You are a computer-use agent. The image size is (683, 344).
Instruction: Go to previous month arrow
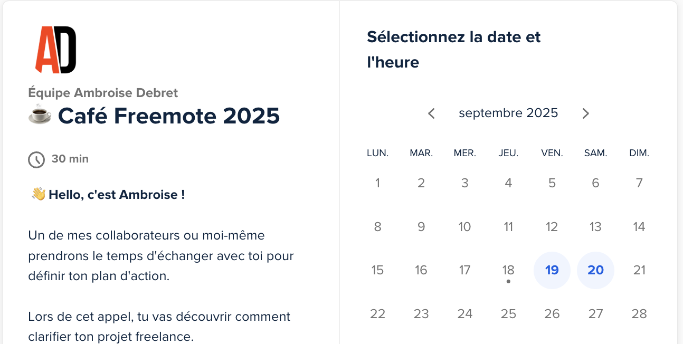pos(431,113)
